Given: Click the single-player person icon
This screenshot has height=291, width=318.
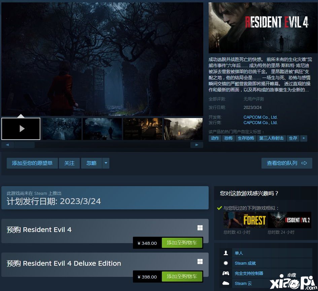Looking at the screenshot, I should [x=226, y=253].
